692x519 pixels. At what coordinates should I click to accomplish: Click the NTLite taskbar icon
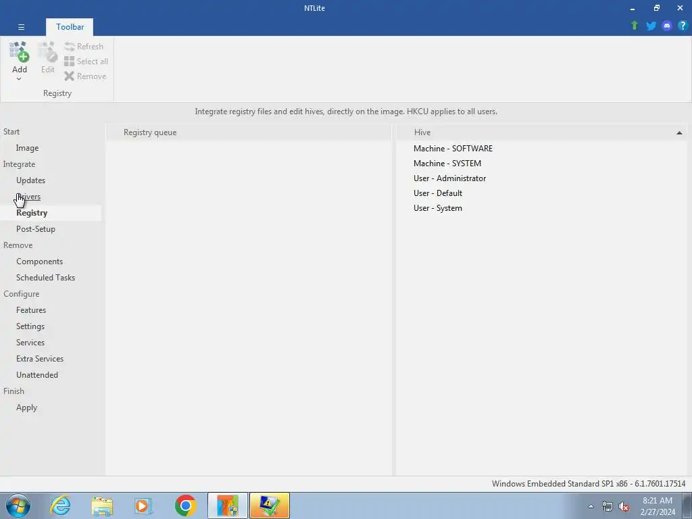click(x=228, y=505)
